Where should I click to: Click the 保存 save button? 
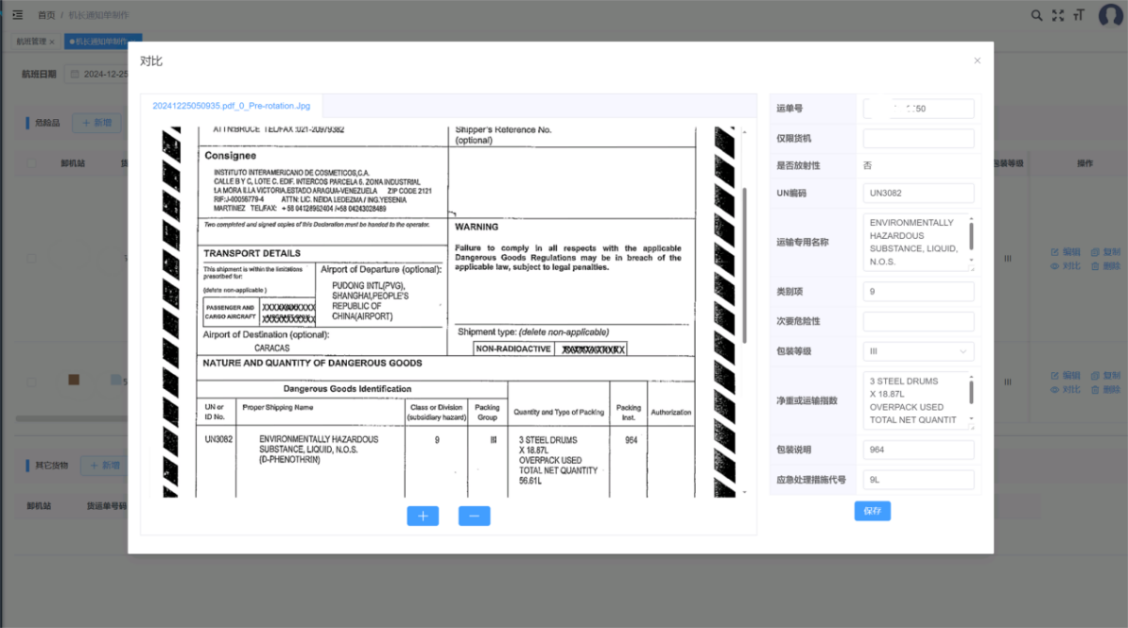872,511
